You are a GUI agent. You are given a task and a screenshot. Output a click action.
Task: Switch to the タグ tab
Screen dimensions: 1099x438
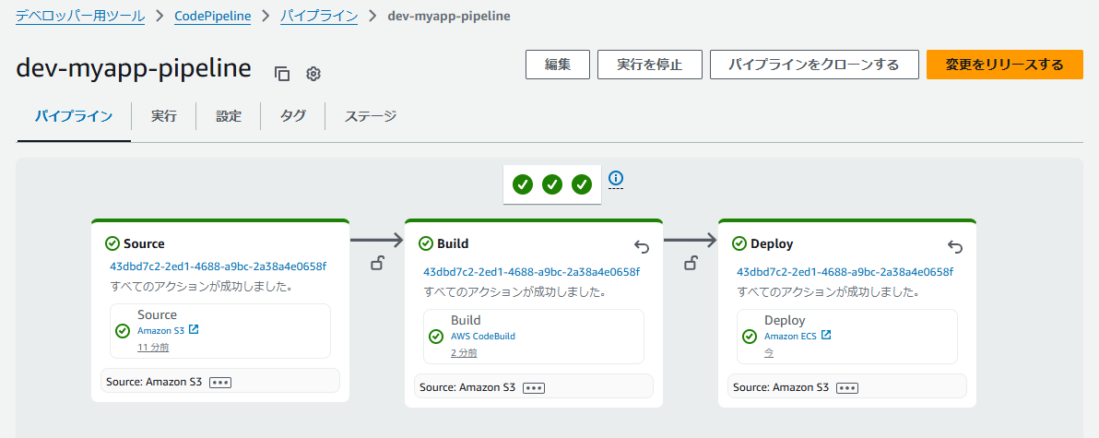(293, 116)
